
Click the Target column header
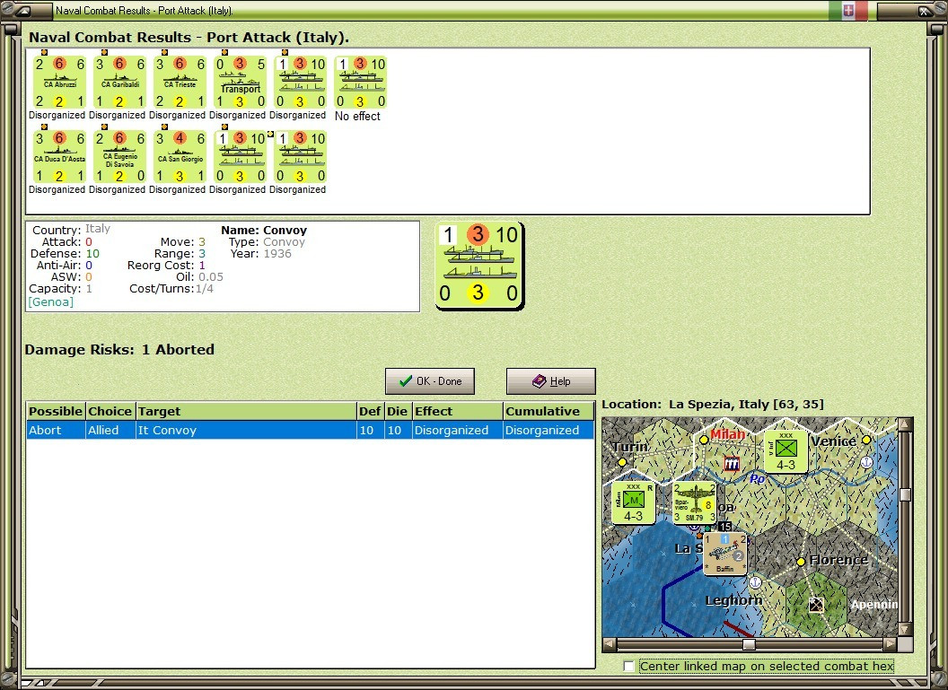coord(246,412)
